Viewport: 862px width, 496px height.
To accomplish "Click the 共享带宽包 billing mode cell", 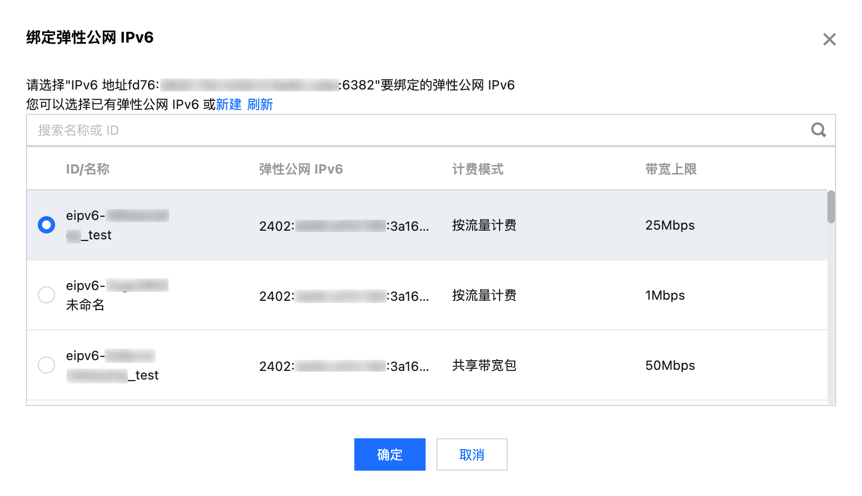I will pyautogui.click(x=484, y=366).
